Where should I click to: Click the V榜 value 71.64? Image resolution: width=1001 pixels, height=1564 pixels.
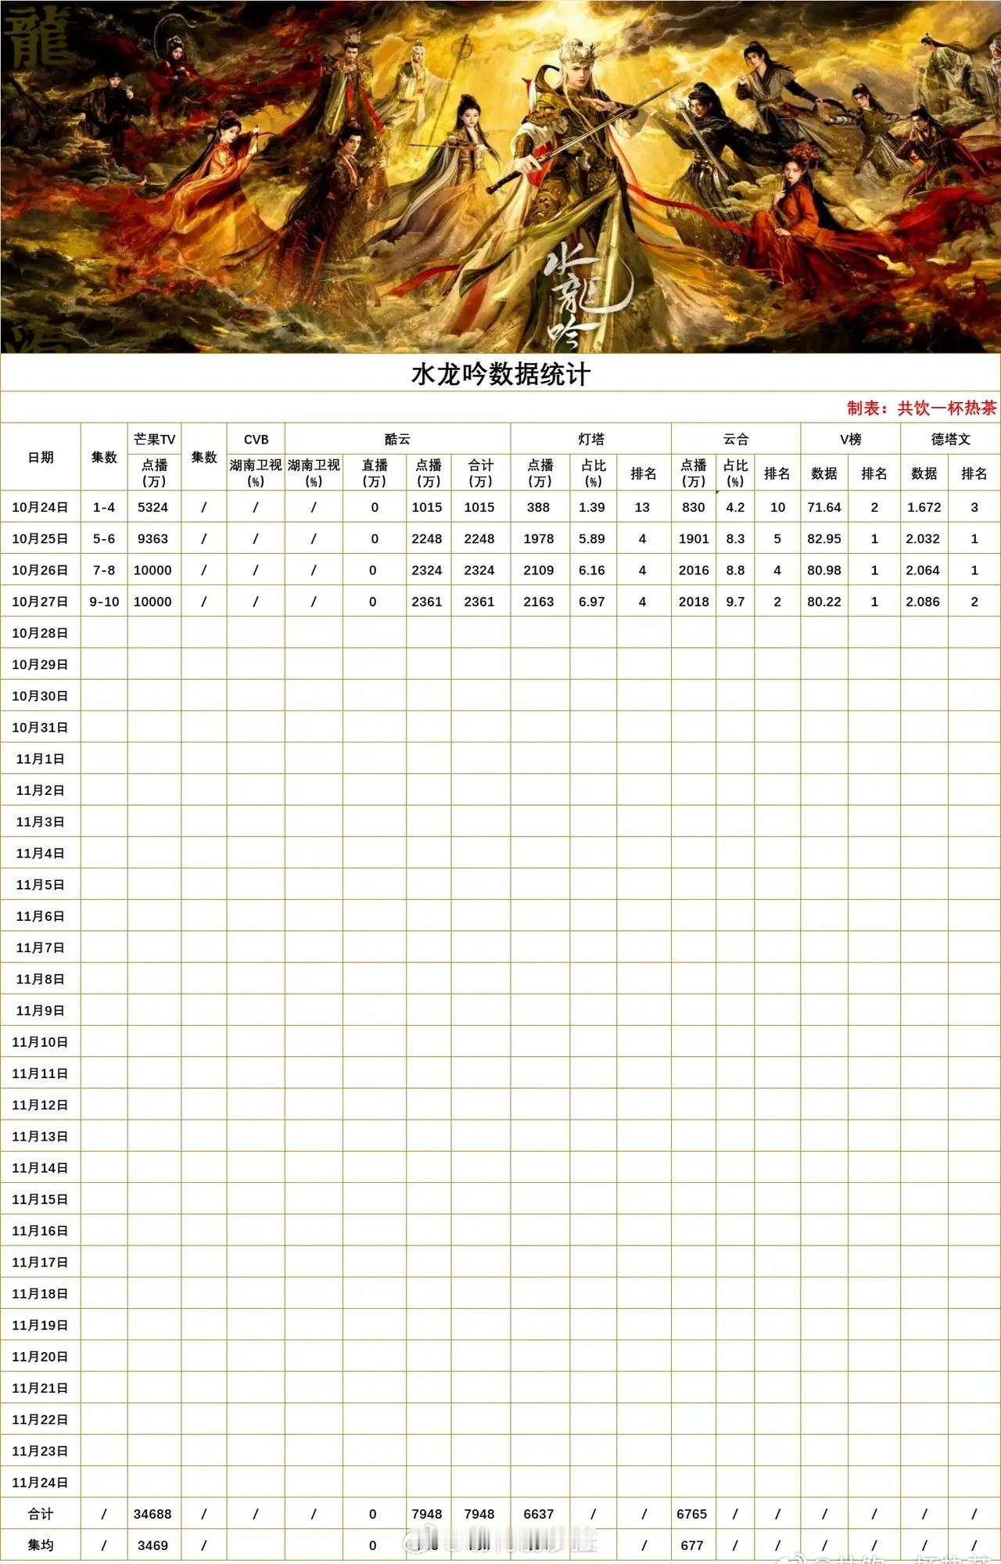(824, 507)
